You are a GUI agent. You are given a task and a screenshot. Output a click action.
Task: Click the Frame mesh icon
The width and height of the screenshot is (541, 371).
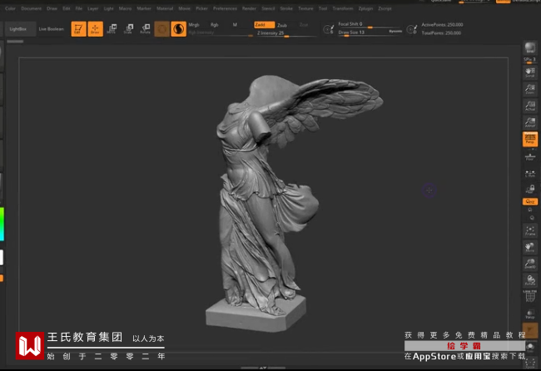click(530, 230)
